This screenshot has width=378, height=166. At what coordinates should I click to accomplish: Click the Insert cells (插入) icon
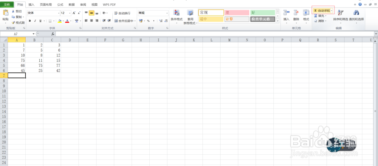(286, 13)
